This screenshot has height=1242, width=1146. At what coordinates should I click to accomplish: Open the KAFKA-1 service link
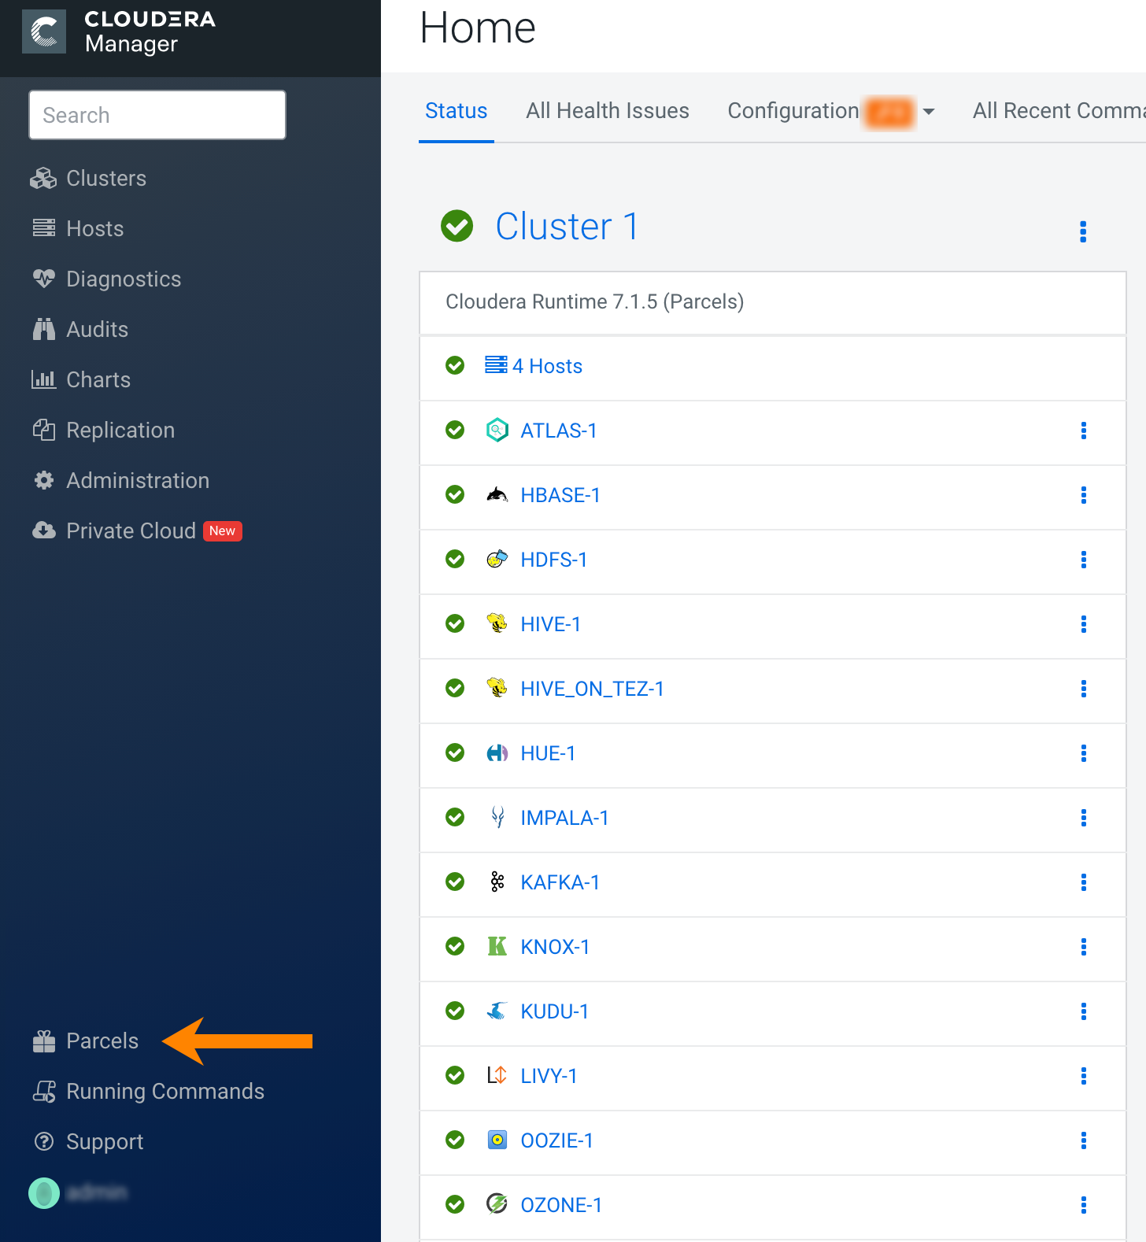coord(560,882)
